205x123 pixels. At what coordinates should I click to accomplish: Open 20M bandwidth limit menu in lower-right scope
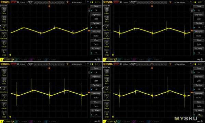point(199,81)
